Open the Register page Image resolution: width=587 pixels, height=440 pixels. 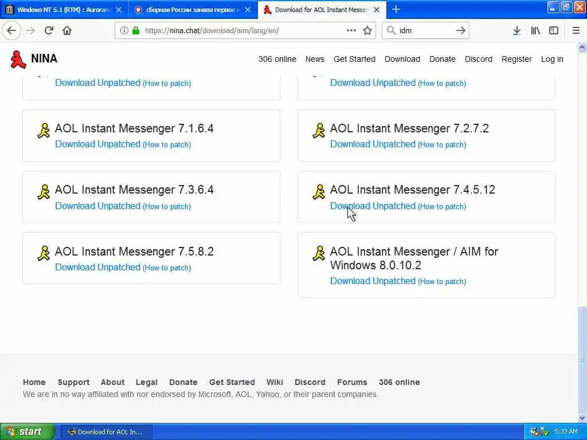click(x=516, y=59)
